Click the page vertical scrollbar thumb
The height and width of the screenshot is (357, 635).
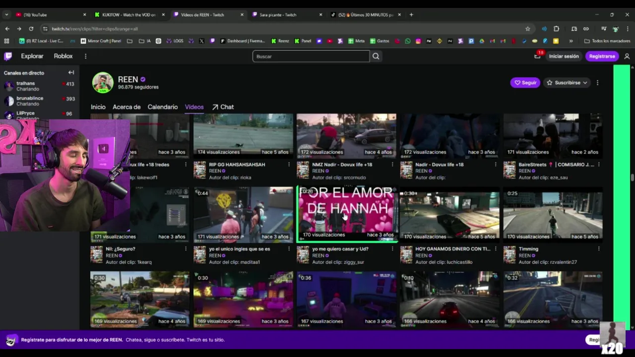click(x=632, y=178)
